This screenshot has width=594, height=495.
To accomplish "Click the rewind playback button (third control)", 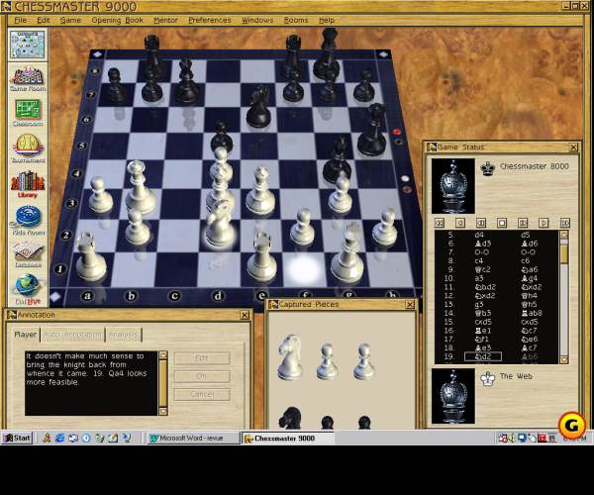I will pyautogui.click(x=481, y=223).
